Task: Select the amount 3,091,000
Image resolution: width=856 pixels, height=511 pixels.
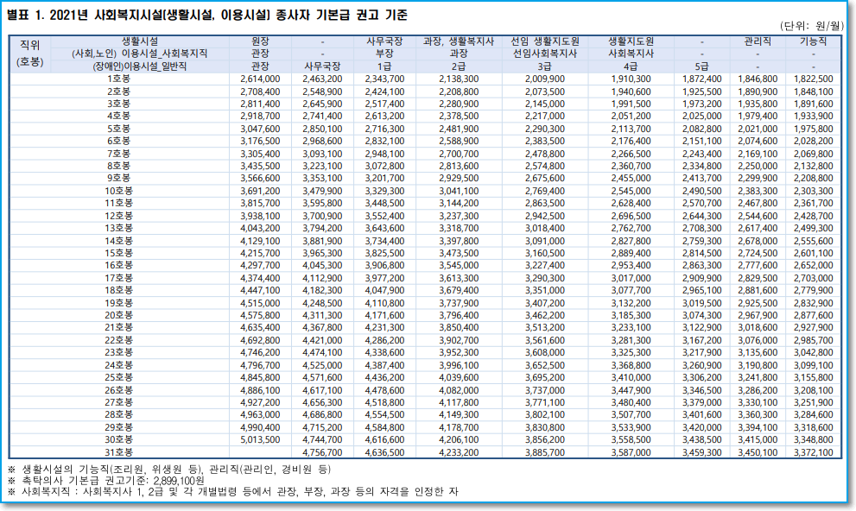Action: [545, 241]
